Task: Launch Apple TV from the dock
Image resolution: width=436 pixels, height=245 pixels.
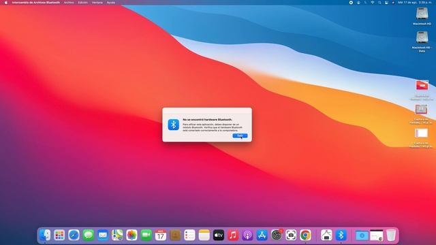Action: [219, 235]
